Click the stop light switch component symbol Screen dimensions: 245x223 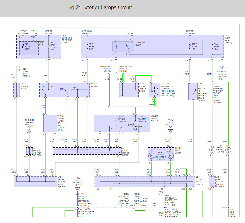193,92
